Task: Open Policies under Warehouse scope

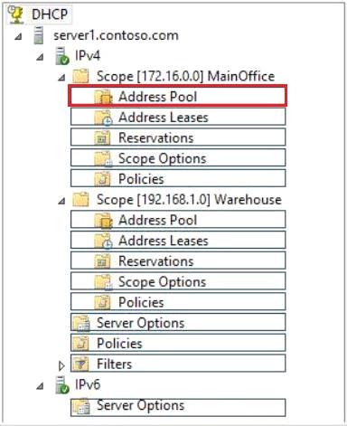Action: tap(178, 301)
